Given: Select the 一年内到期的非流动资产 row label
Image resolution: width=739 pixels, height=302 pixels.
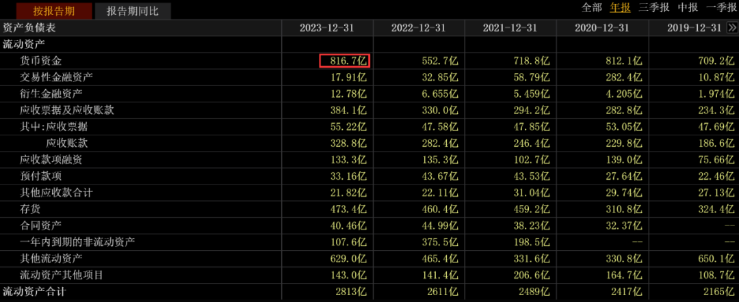Looking at the screenshot, I should click(78, 243).
